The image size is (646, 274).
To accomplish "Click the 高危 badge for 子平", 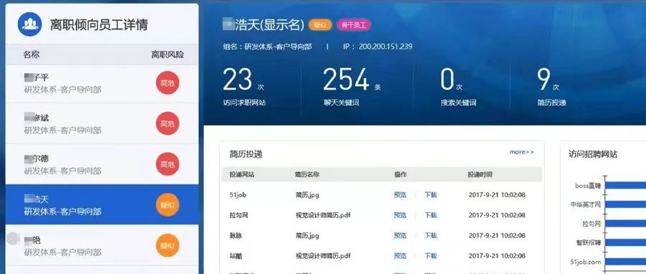I will 167,82.
